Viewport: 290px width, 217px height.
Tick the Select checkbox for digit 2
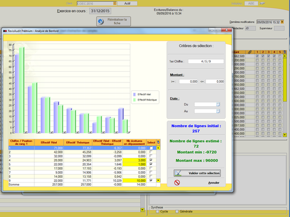click(x=151, y=152)
